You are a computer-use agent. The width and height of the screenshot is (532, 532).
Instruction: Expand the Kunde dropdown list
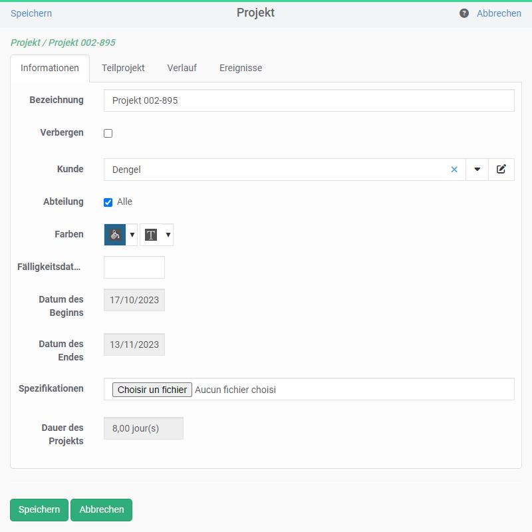(477, 170)
